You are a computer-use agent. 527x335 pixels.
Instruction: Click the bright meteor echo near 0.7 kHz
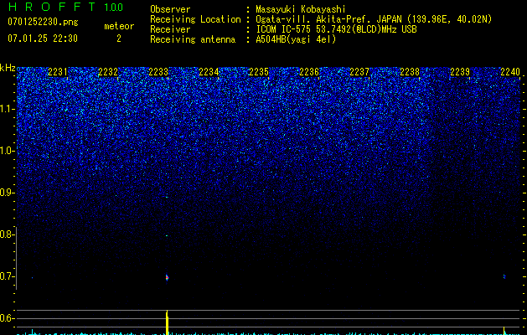tap(167, 277)
